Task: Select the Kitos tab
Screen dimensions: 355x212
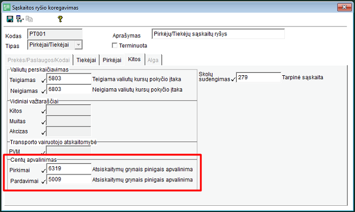Action: click(135, 59)
